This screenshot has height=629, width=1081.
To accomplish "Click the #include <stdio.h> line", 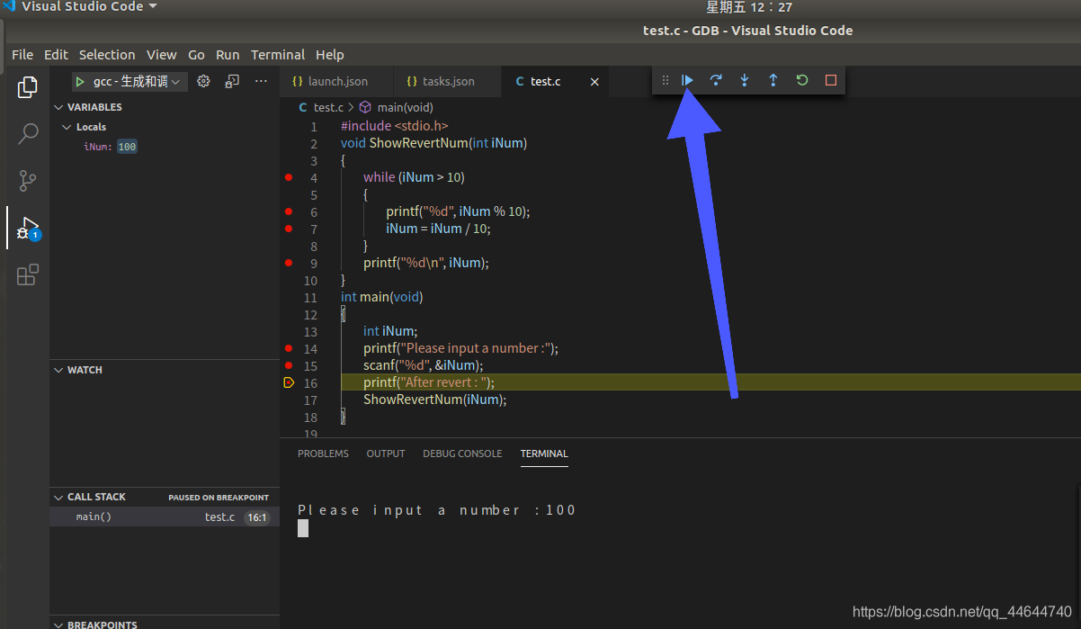I will click(394, 126).
